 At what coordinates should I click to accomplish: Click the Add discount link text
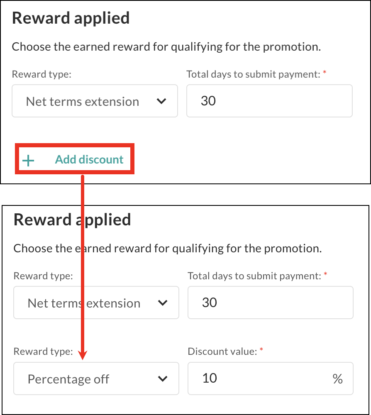(89, 160)
